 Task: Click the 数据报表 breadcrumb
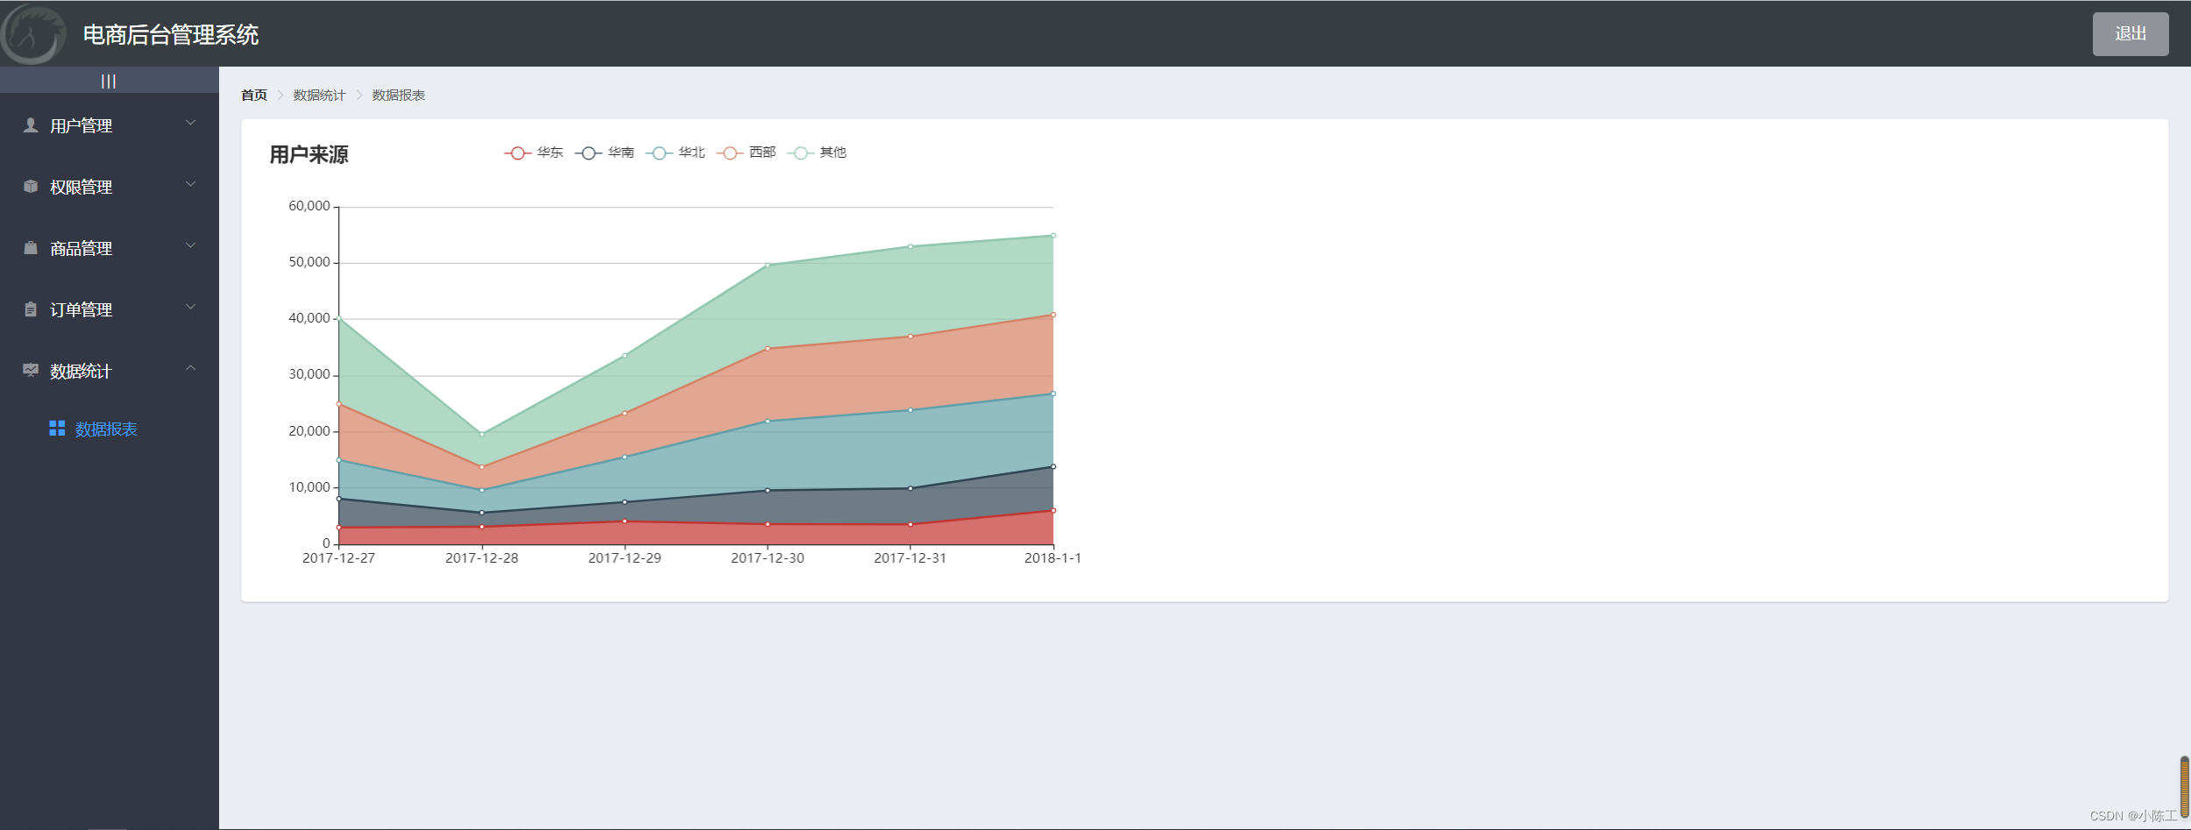point(398,95)
